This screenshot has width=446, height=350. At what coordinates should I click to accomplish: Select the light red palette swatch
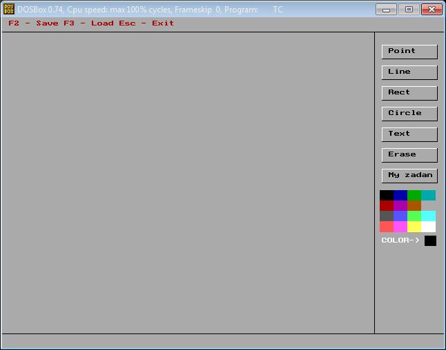(387, 227)
